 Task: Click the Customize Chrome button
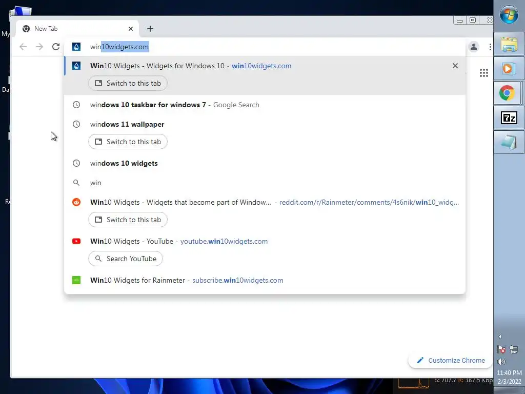pos(451,361)
